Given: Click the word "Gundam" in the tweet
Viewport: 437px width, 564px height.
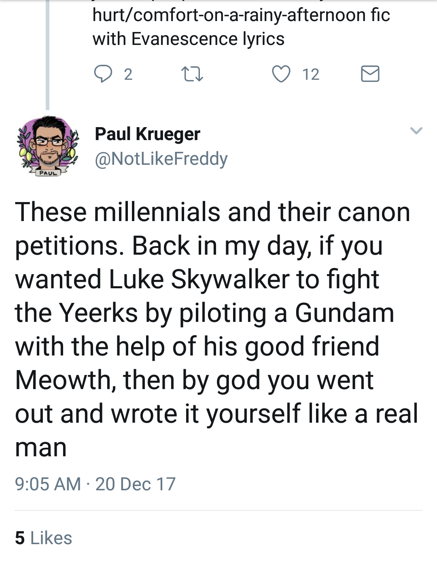Looking at the screenshot, I should click(344, 313).
